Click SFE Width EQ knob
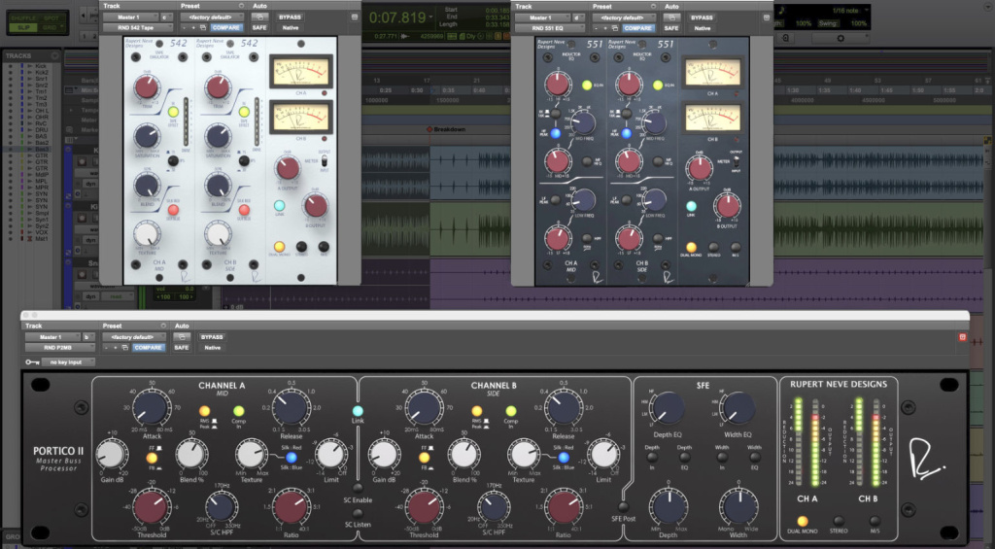The height and width of the screenshot is (549, 995). [x=738, y=409]
